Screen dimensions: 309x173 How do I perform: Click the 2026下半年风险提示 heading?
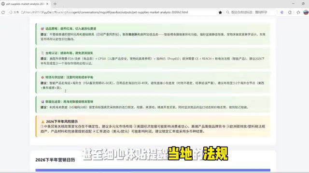tap(62, 122)
